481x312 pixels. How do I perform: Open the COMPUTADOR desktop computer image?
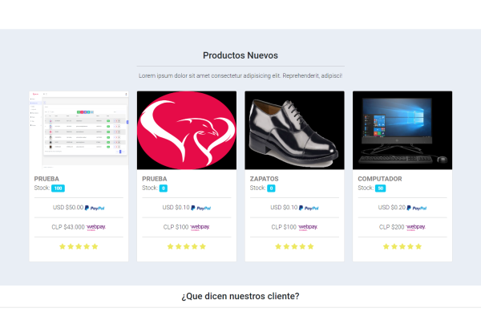402,130
